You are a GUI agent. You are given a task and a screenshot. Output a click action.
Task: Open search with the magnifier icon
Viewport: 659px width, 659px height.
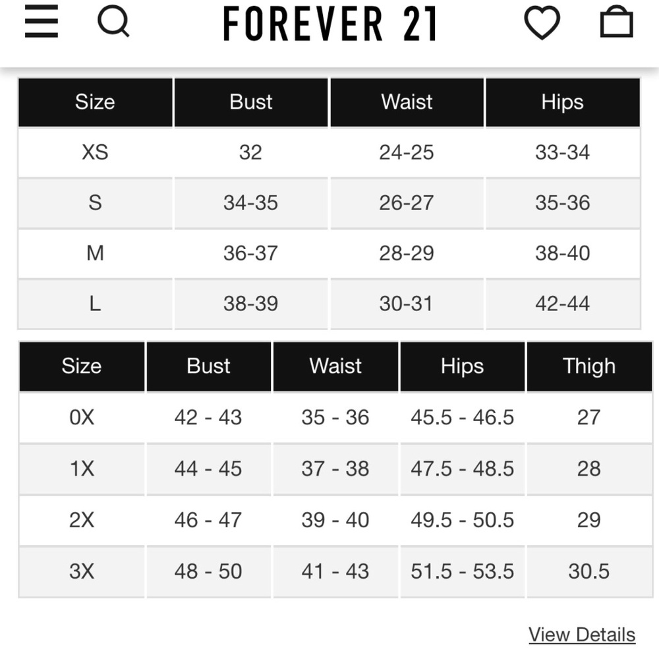pyautogui.click(x=113, y=22)
